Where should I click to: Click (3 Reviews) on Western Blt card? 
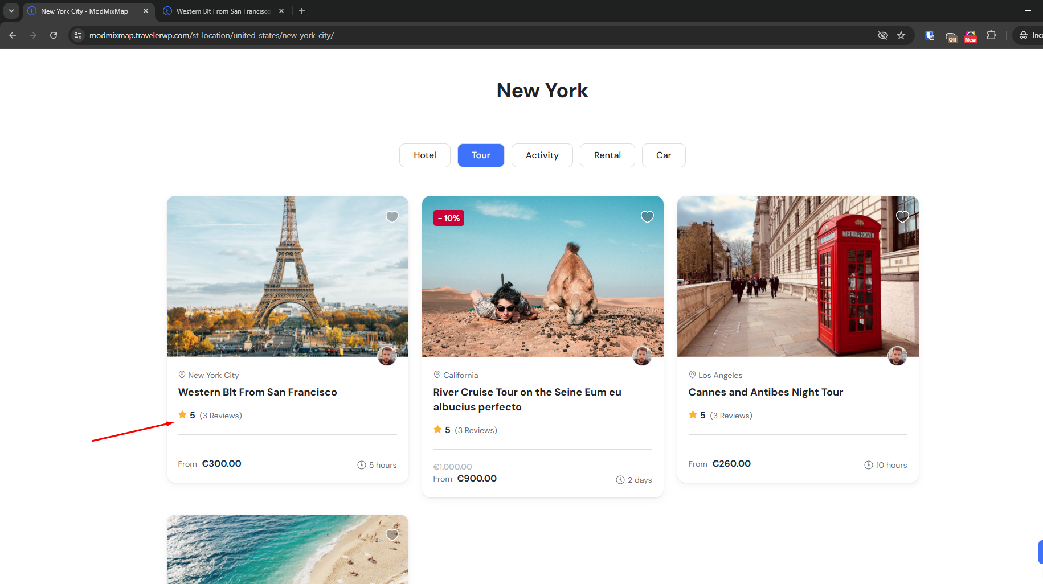221,416
